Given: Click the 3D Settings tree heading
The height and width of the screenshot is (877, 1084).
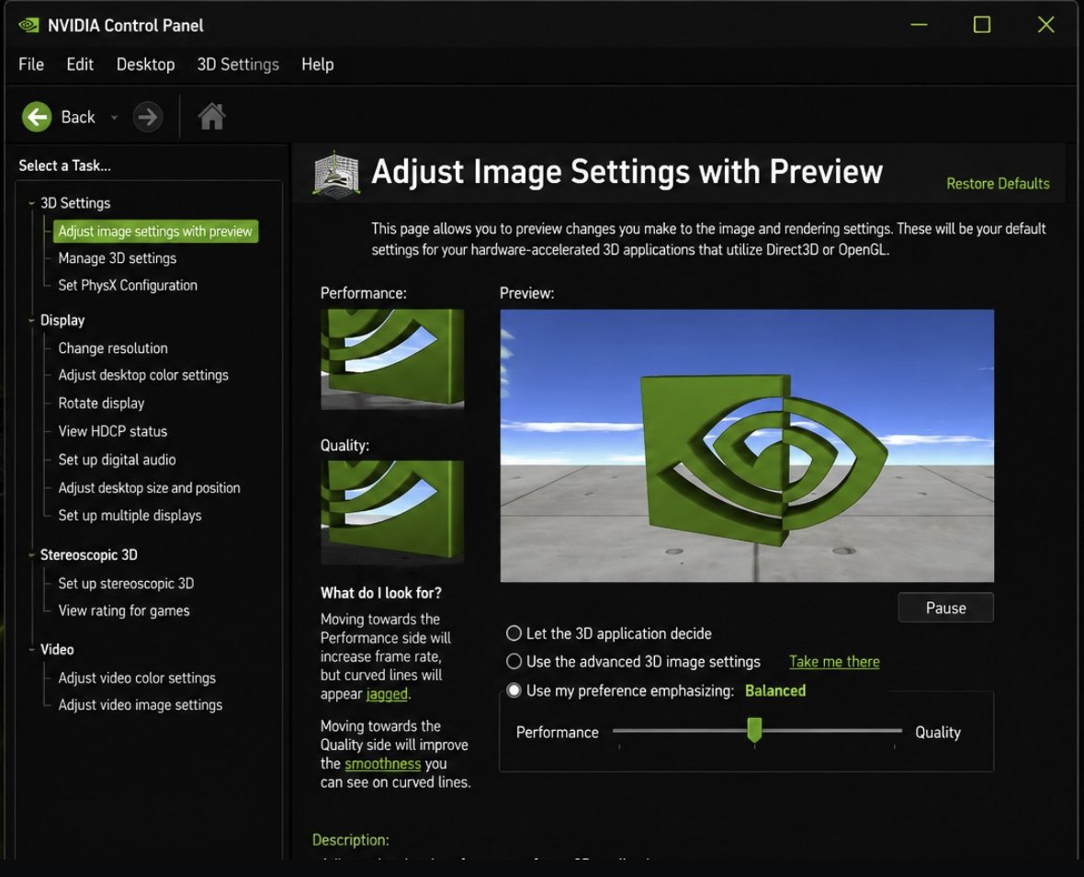Looking at the screenshot, I should tap(75, 202).
